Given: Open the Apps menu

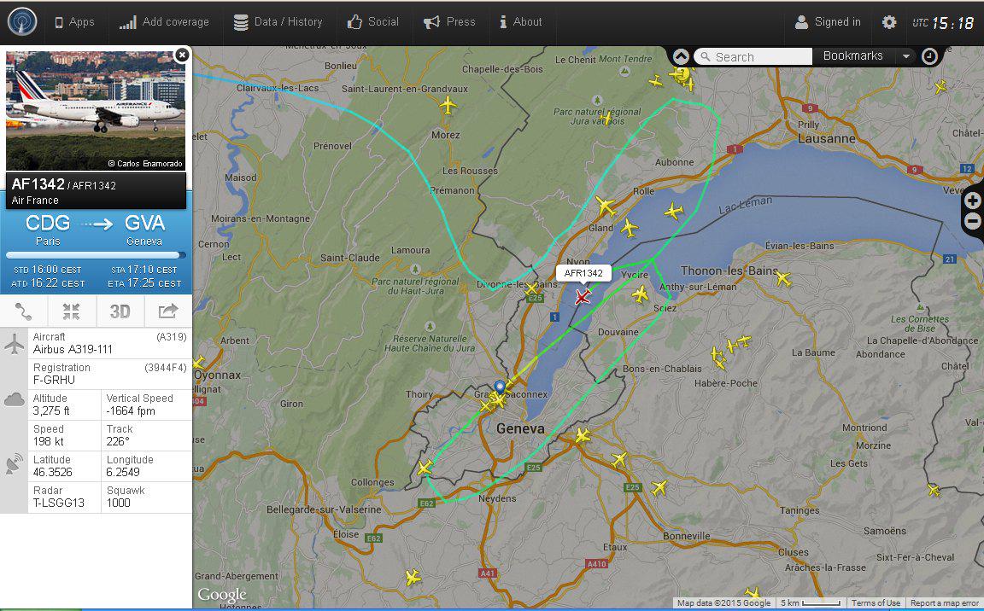Looking at the screenshot, I should [x=74, y=22].
